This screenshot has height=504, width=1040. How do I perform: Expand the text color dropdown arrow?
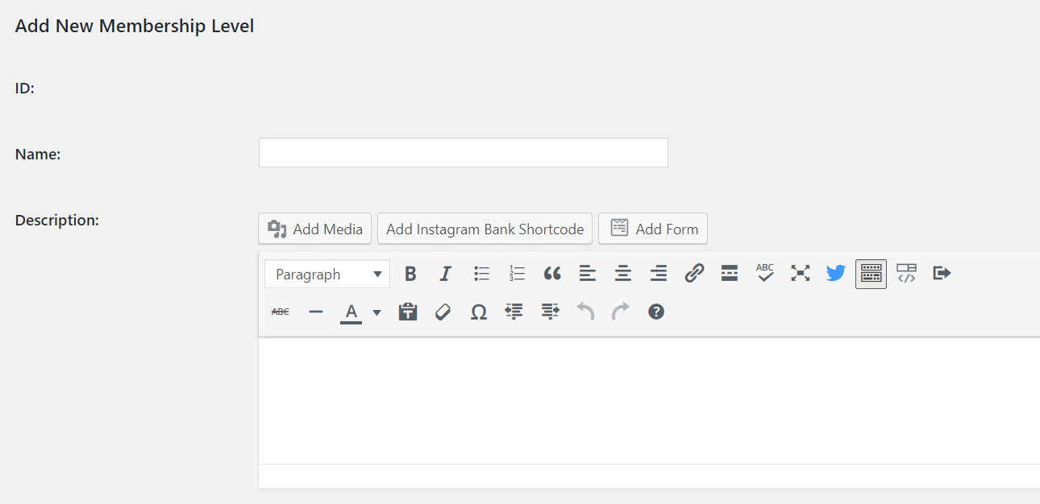point(376,312)
